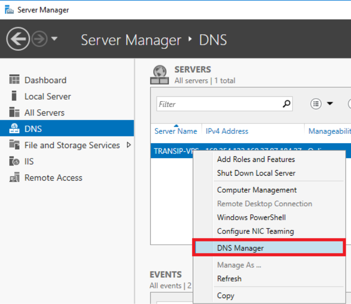Click the Dashboard icon in sidebar
This screenshot has width=351, height=304.
[x=15, y=80]
